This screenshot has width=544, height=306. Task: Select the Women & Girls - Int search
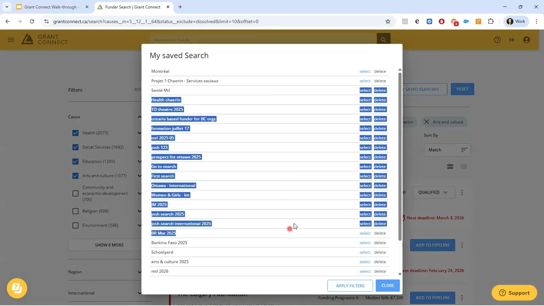[365, 195]
